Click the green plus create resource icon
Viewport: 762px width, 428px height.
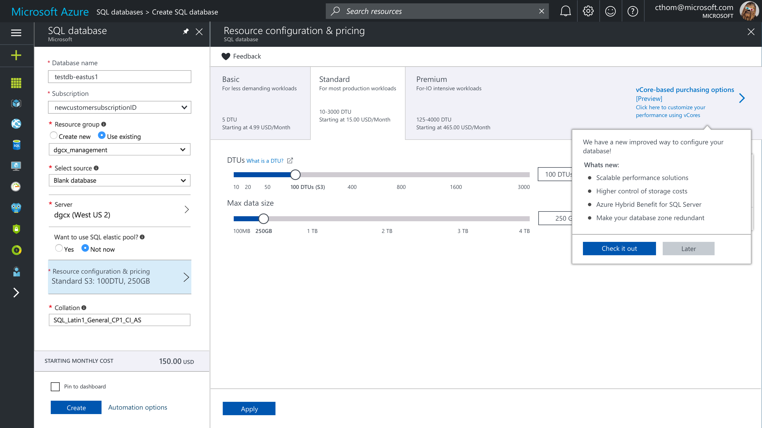pyautogui.click(x=16, y=55)
